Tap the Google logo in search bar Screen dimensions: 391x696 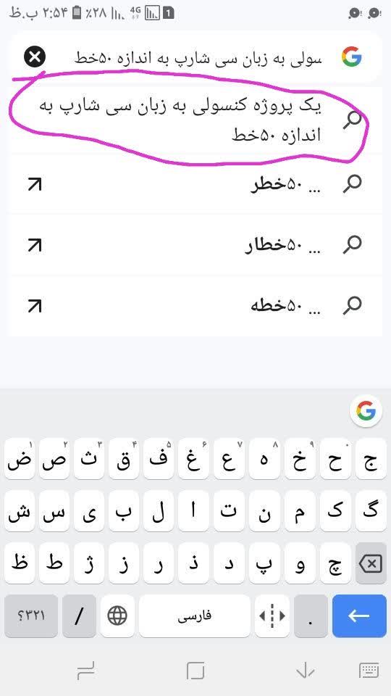[x=352, y=57]
